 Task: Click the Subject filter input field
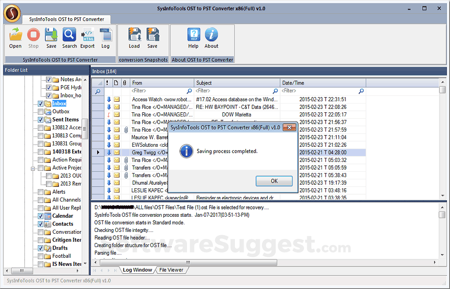pyautogui.click(x=234, y=91)
